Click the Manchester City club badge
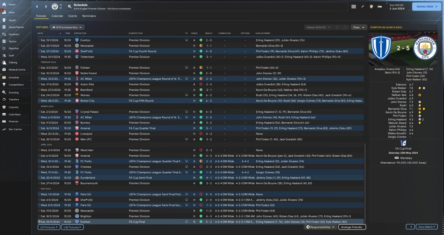The image size is (444, 235). 55,7
